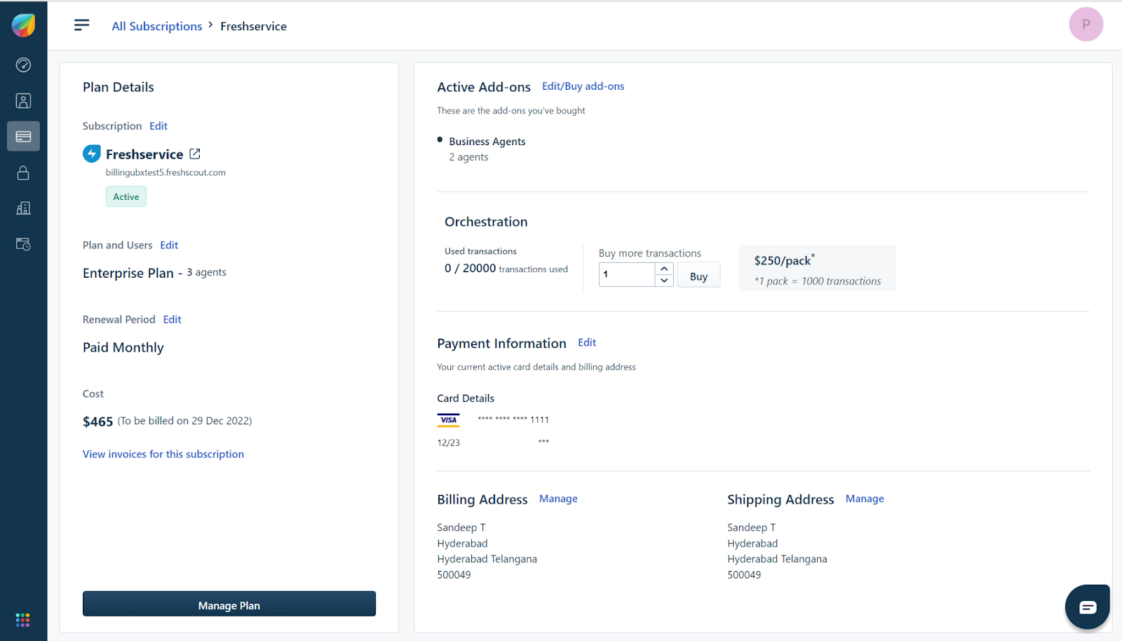1122x641 pixels.
Task: Click Buy for more transactions
Action: 698,276
